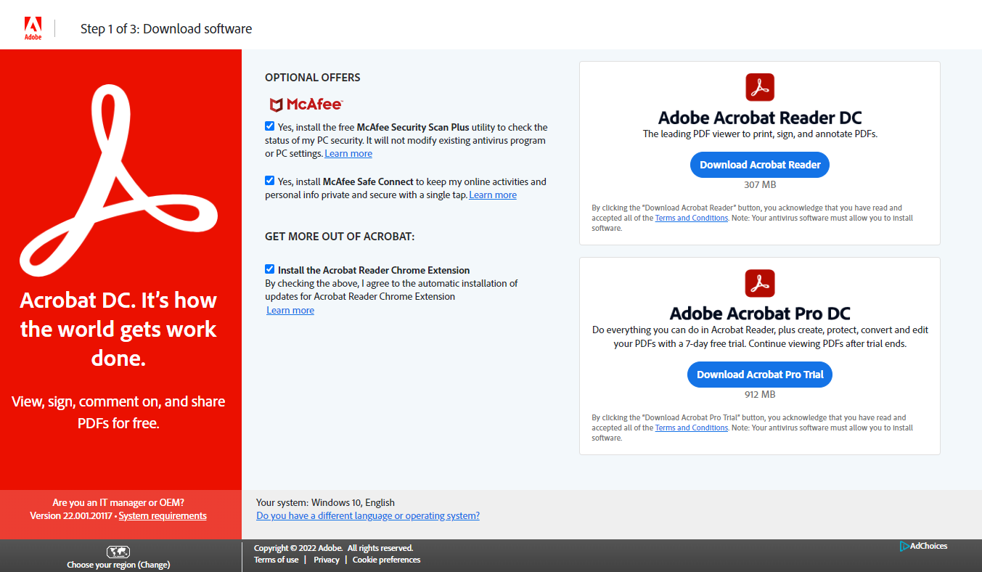Click 'Are you an IT manager or OEM?'

tap(118, 502)
